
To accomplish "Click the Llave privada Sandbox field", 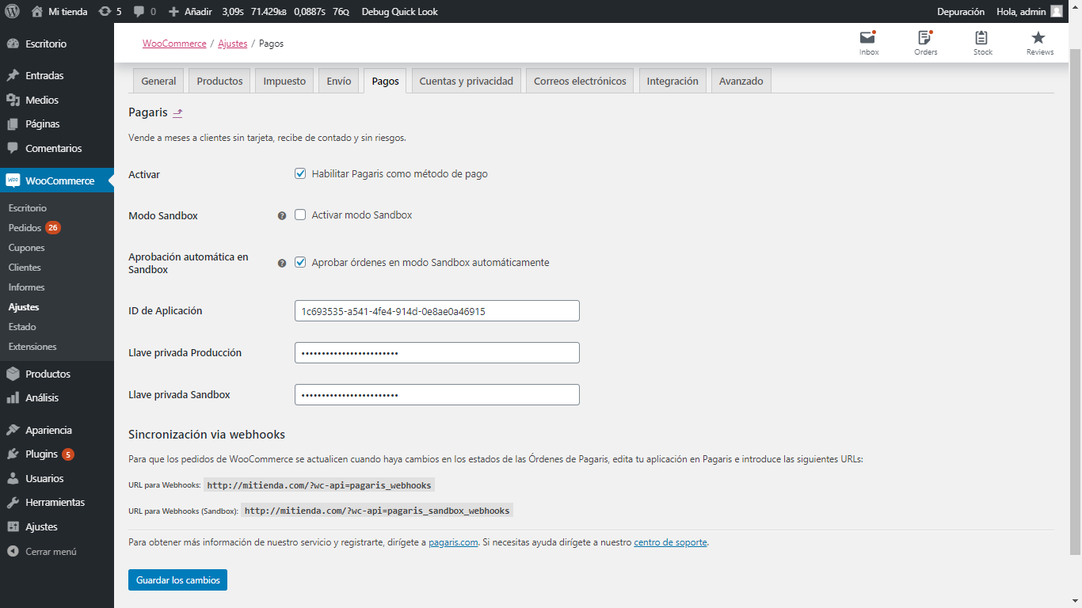I will pos(437,394).
